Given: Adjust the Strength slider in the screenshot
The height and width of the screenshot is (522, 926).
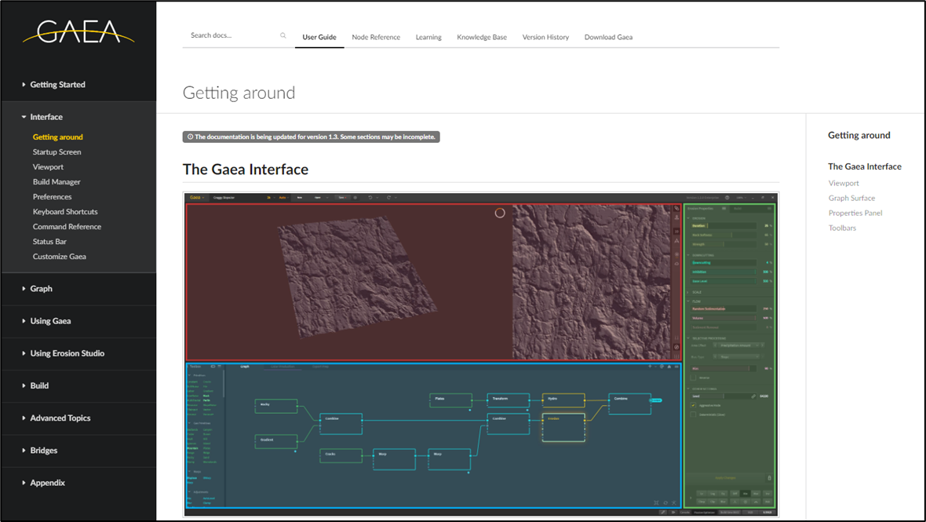Looking at the screenshot, I should point(724,244).
